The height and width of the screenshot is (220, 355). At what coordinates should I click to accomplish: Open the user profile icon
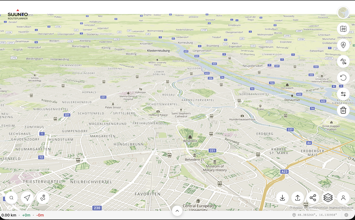(343, 198)
